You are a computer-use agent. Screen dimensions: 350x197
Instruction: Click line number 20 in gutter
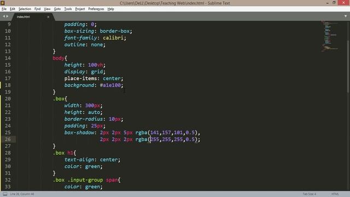(x=8, y=99)
